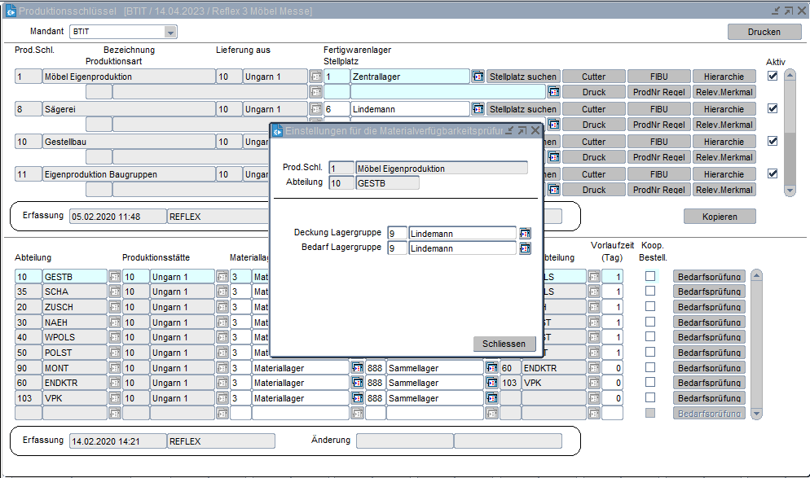Click lookup icon beside Zentrallager Stellplatz field
810x478 pixels.
coord(478,77)
